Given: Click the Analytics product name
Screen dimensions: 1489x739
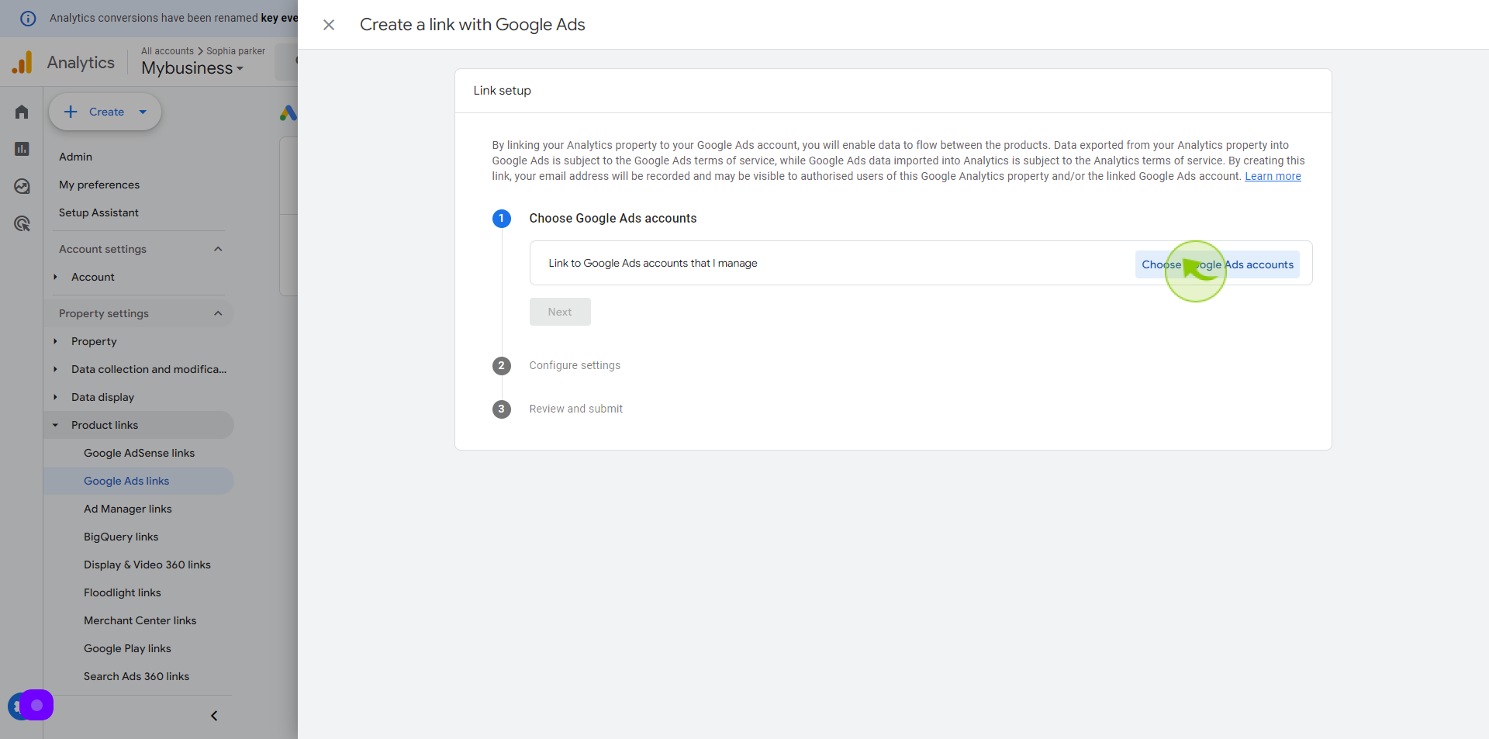Looking at the screenshot, I should point(81,63).
